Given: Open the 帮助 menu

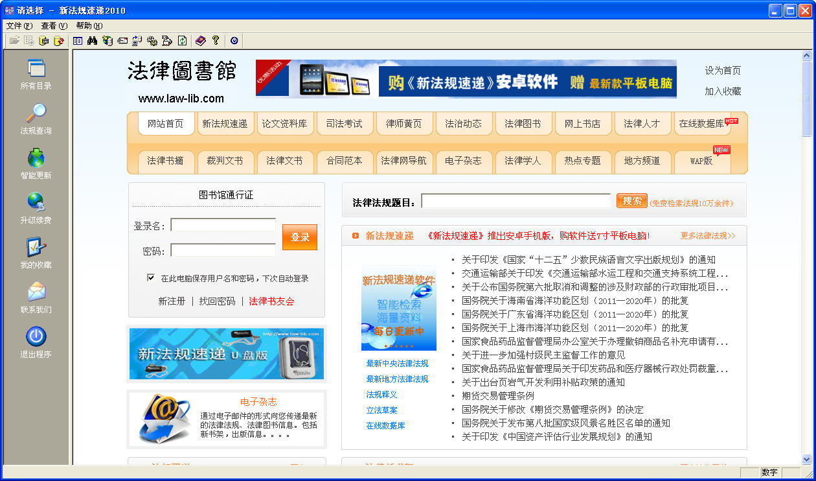Looking at the screenshot, I should point(89,26).
